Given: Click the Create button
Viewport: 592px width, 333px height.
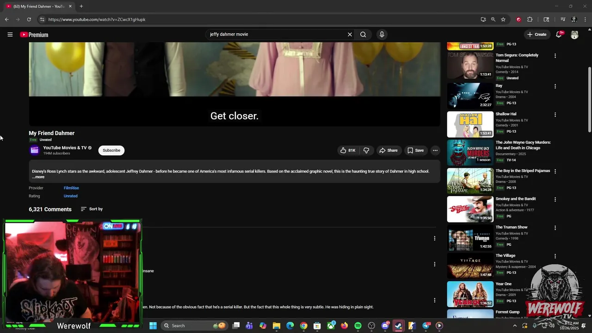Looking at the screenshot, I should 536,35.
